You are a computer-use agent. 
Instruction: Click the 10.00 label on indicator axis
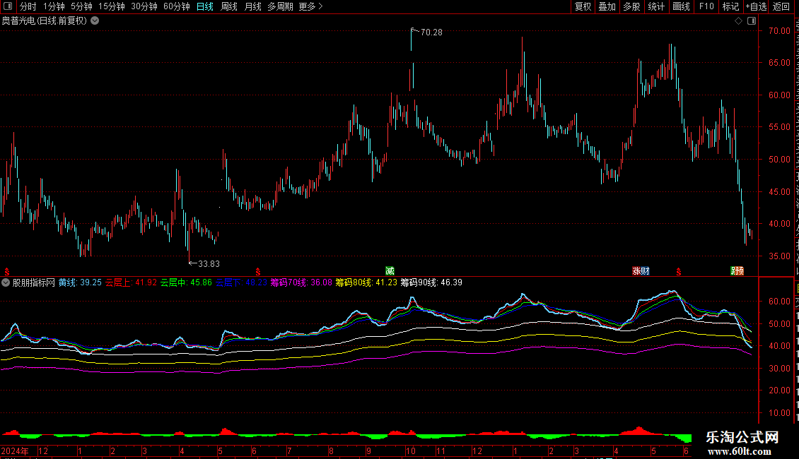coord(779,412)
